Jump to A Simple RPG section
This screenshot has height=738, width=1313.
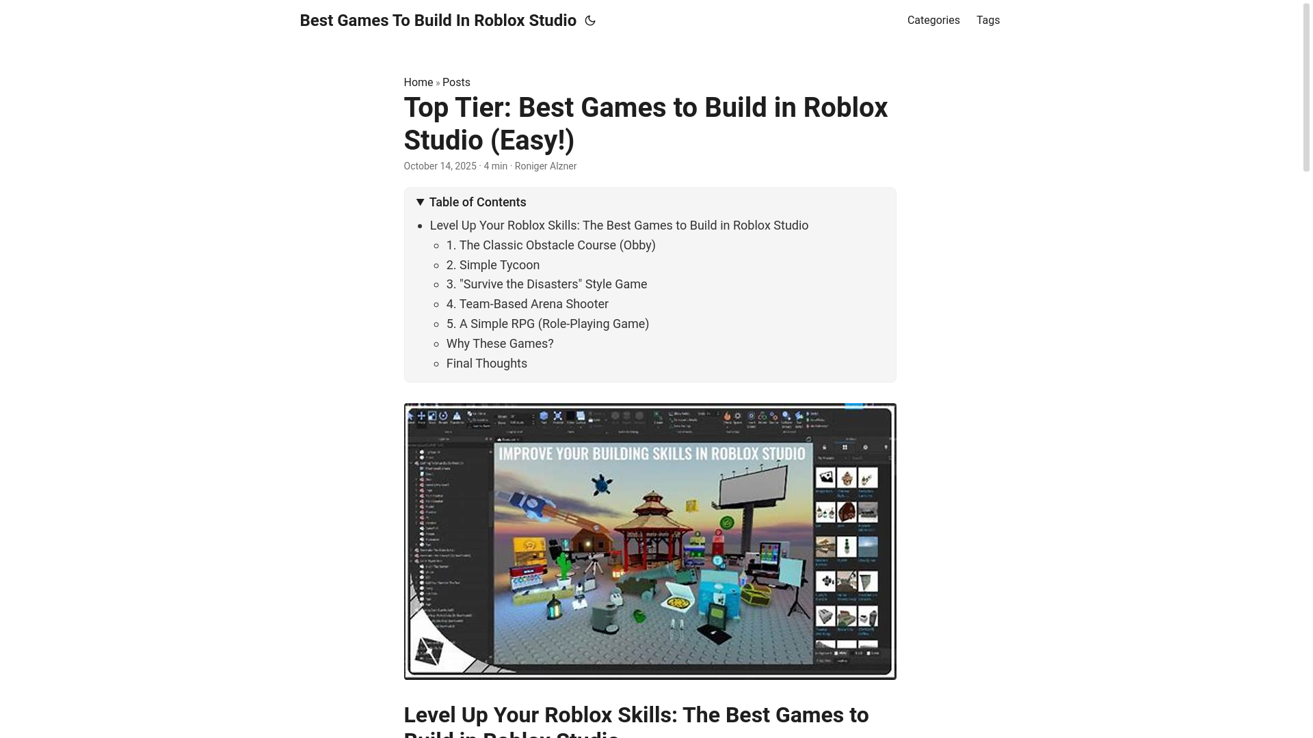547,324
